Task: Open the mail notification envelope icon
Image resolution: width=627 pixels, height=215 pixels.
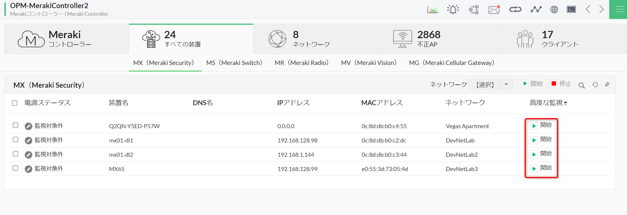Action: coord(494,10)
